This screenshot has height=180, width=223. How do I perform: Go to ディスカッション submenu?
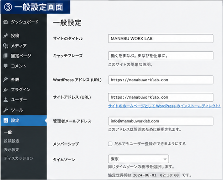[x=19, y=158]
